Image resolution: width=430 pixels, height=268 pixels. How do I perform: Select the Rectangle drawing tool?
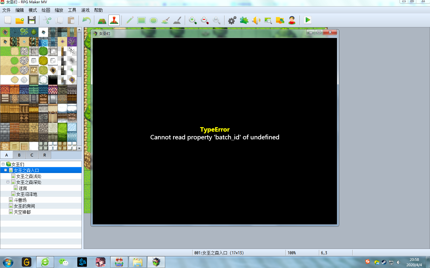point(142,20)
